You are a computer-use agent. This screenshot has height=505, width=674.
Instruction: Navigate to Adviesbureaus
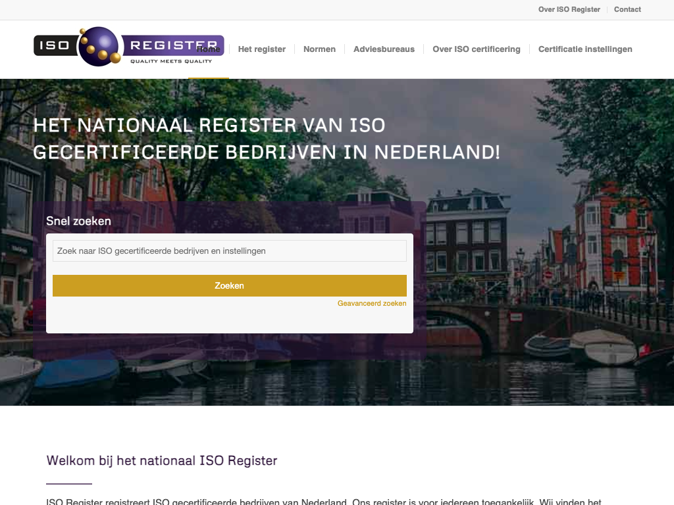pos(384,49)
